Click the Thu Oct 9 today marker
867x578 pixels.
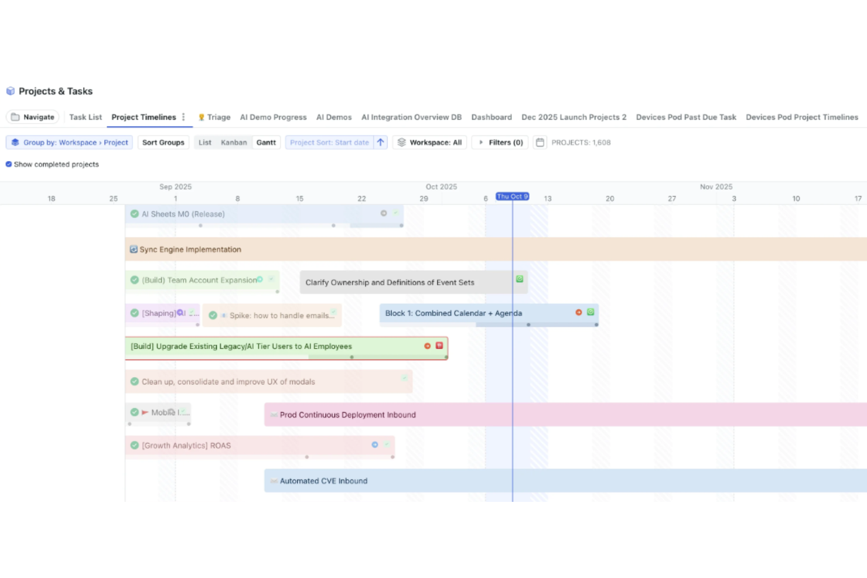pos(513,197)
